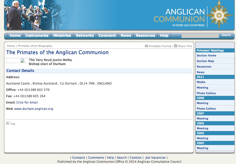The width and height of the screenshot is (236, 164).
Task: Click the 2005 section heading in the sidebar
Action: click(215, 123)
